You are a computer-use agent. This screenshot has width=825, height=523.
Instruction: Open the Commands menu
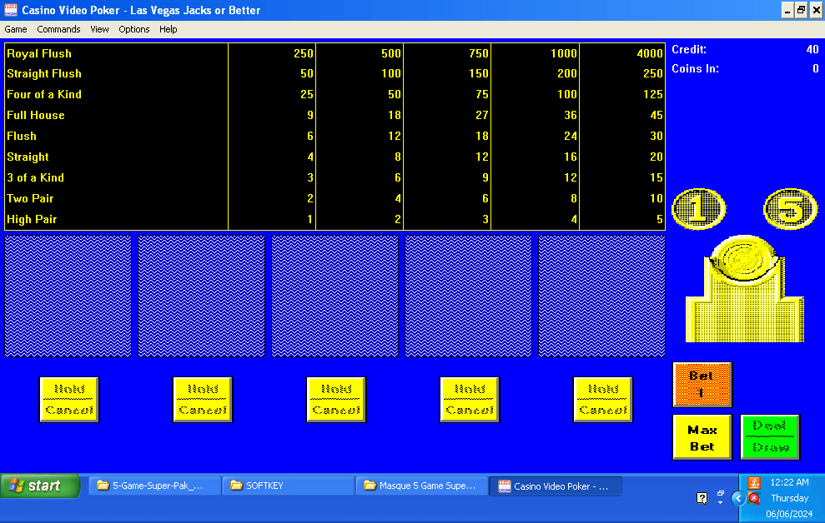pos(58,29)
